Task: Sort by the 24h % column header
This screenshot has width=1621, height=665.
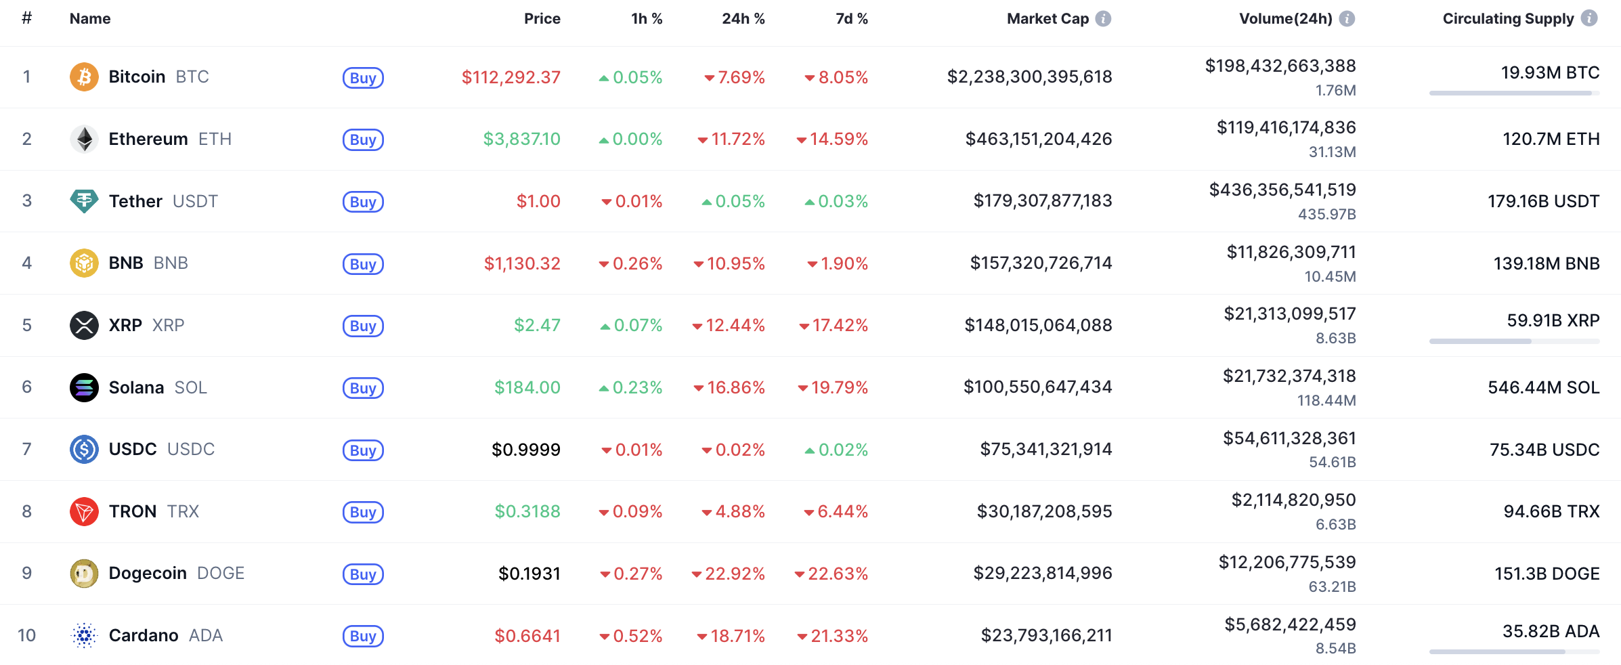Action: [x=743, y=19]
